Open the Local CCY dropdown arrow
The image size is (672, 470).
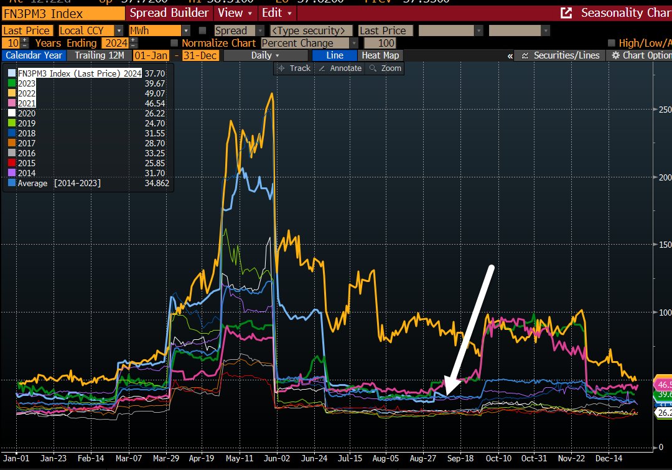pos(119,31)
